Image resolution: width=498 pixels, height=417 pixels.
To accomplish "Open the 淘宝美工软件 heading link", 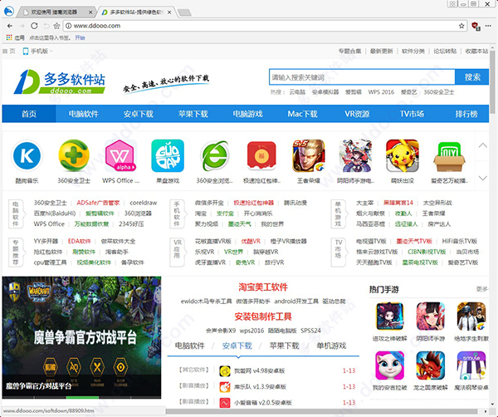I will tap(263, 287).
